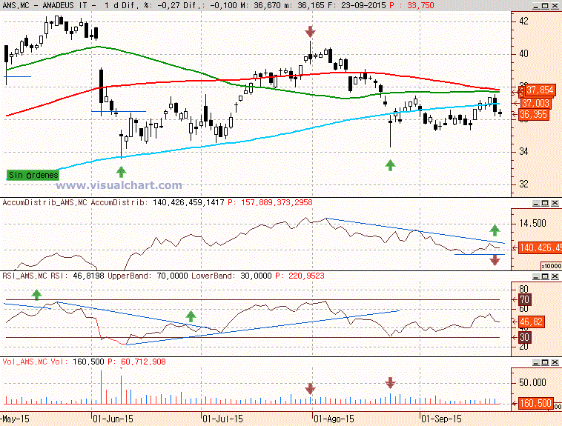The height and width of the screenshot is (426, 562).
Task: Select the RSI upper band 70 marker
Action: point(525,299)
